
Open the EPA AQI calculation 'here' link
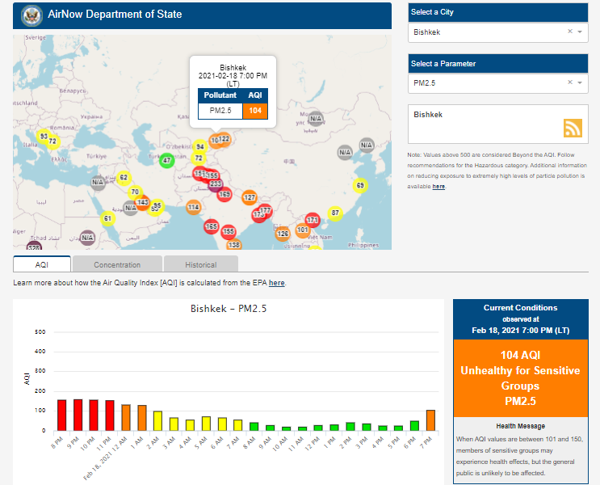(x=276, y=283)
